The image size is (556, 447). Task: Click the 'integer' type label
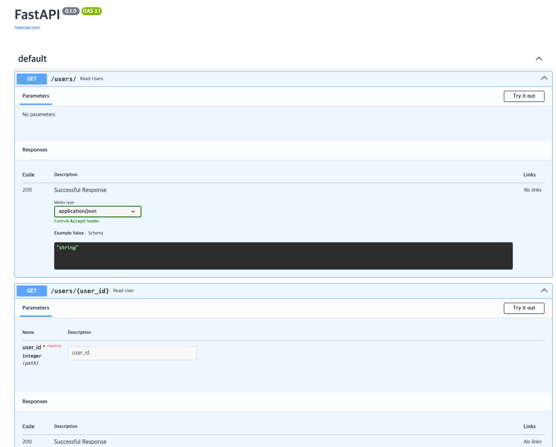32,356
